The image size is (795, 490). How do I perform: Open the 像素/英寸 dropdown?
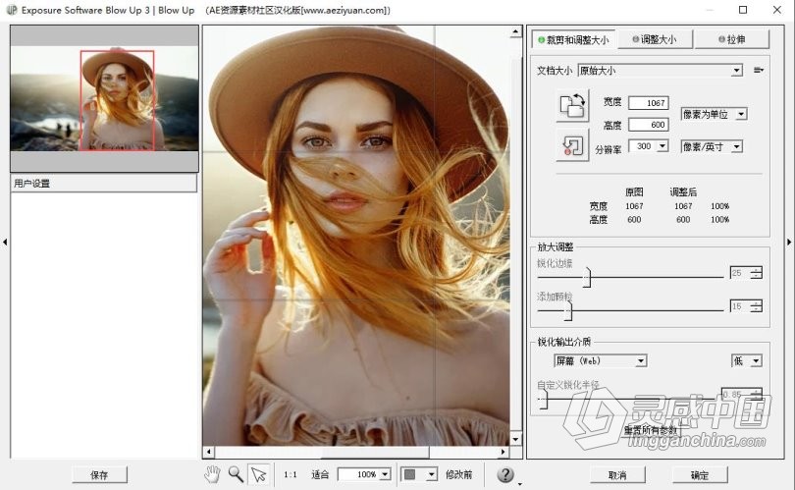pos(712,146)
